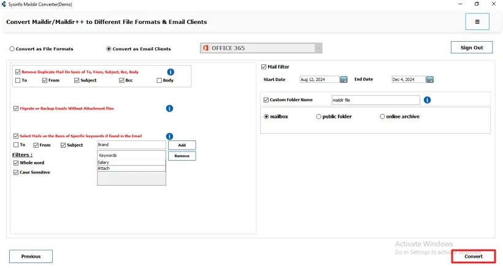Click info icon beside Select Mails by keywords

pyautogui.click(x=169, y=136)
